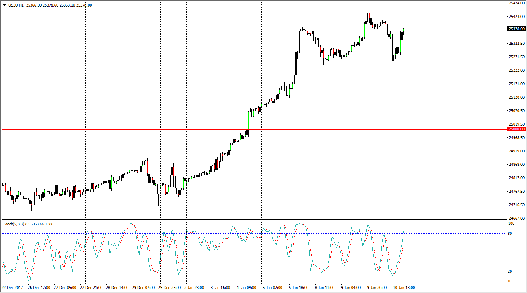This screenshot has width=527, height=293.
Task: Click the 22 Dec 2017 date label
Action: 11,288
